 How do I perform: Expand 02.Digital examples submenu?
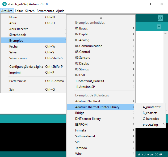101,34
